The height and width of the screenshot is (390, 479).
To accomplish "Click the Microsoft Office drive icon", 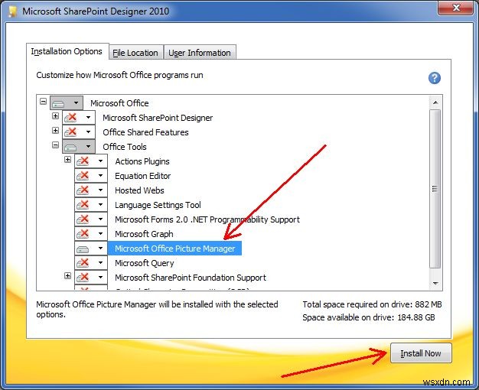I will coord(58,103).
